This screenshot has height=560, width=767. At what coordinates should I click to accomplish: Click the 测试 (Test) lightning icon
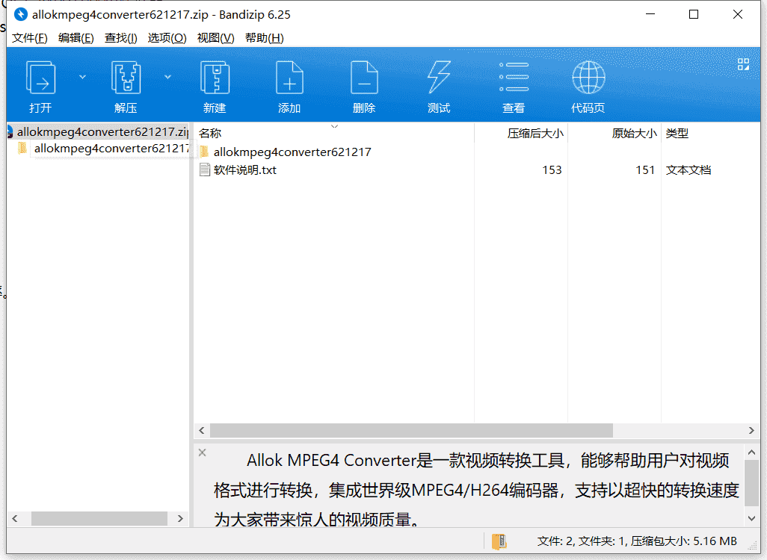click(x=439, y=77)
